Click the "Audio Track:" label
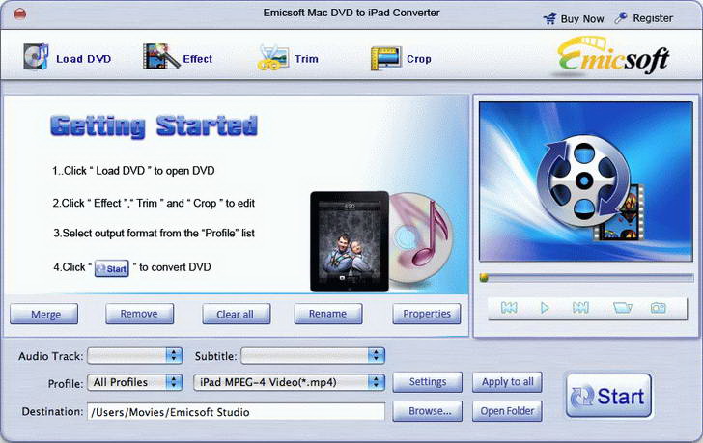703x443 pixels. 50,356
